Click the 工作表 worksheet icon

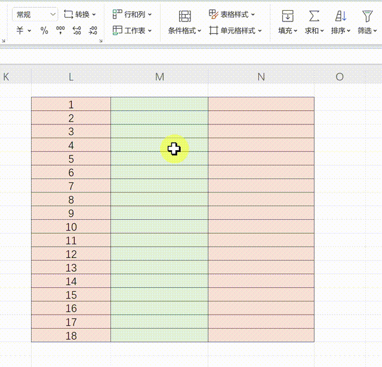tap(117, 30)
